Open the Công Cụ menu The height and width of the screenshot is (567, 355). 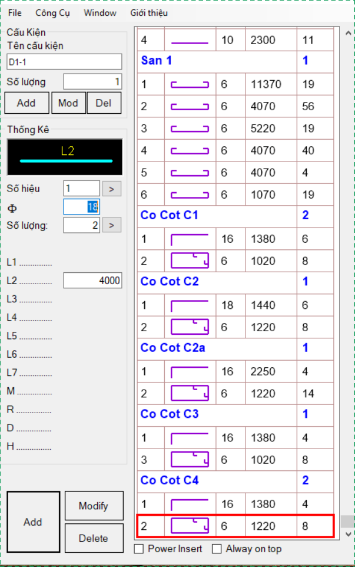(x=52, y=13)
